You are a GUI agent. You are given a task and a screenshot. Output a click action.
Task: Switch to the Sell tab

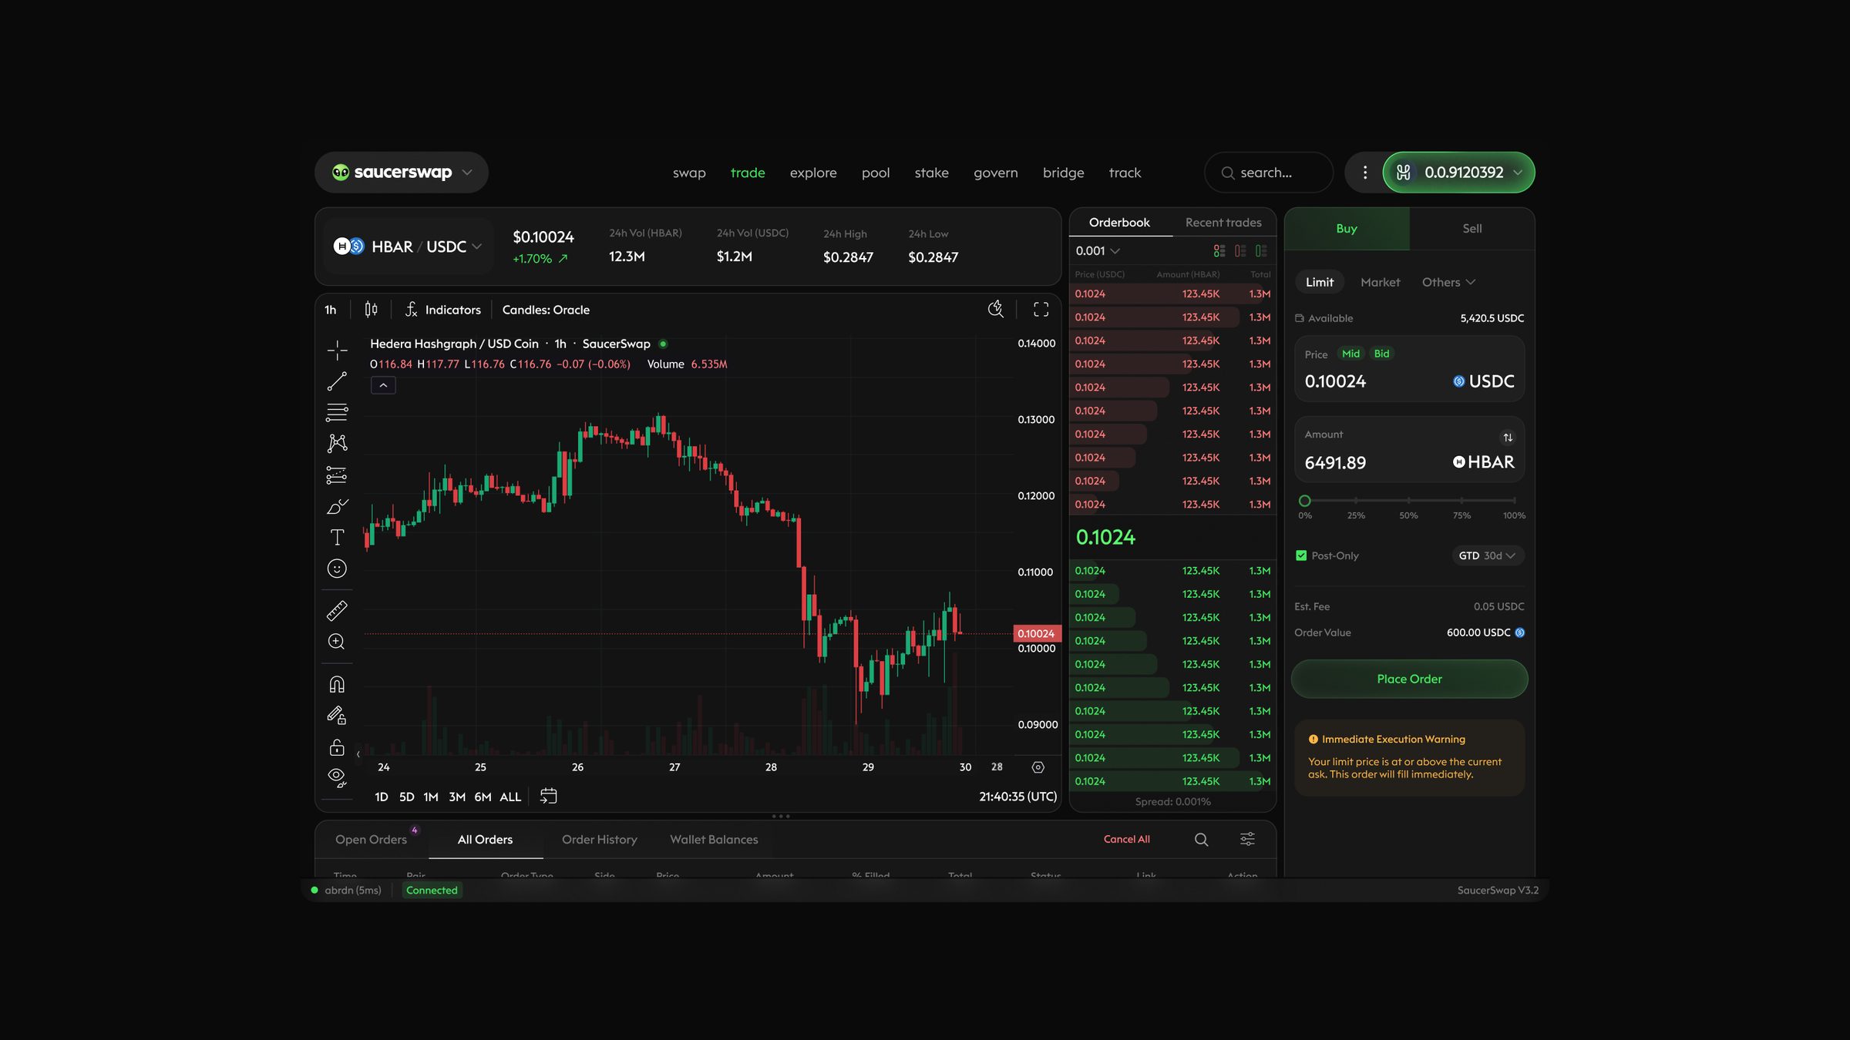[x=1472, y=229]
